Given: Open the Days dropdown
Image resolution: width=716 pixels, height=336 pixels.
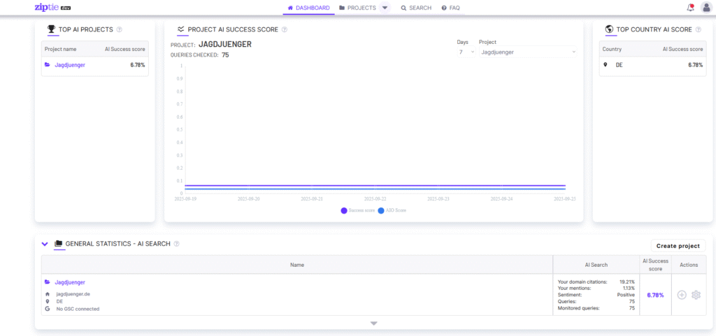Looking at the screenshot, I should pos(466,52).
